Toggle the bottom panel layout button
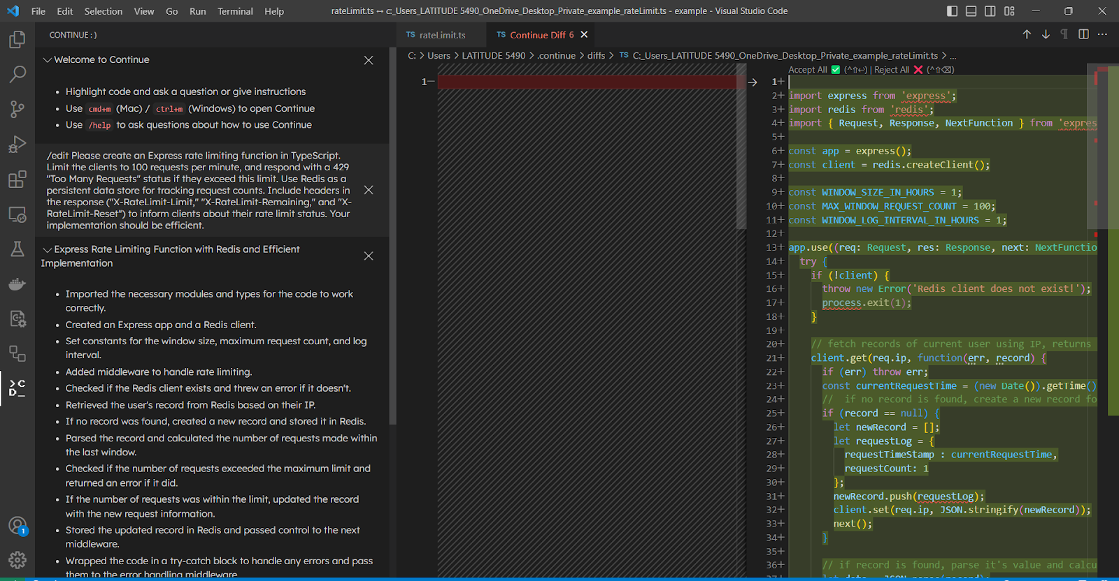The image size is (1119, 581). coord(971,11)
